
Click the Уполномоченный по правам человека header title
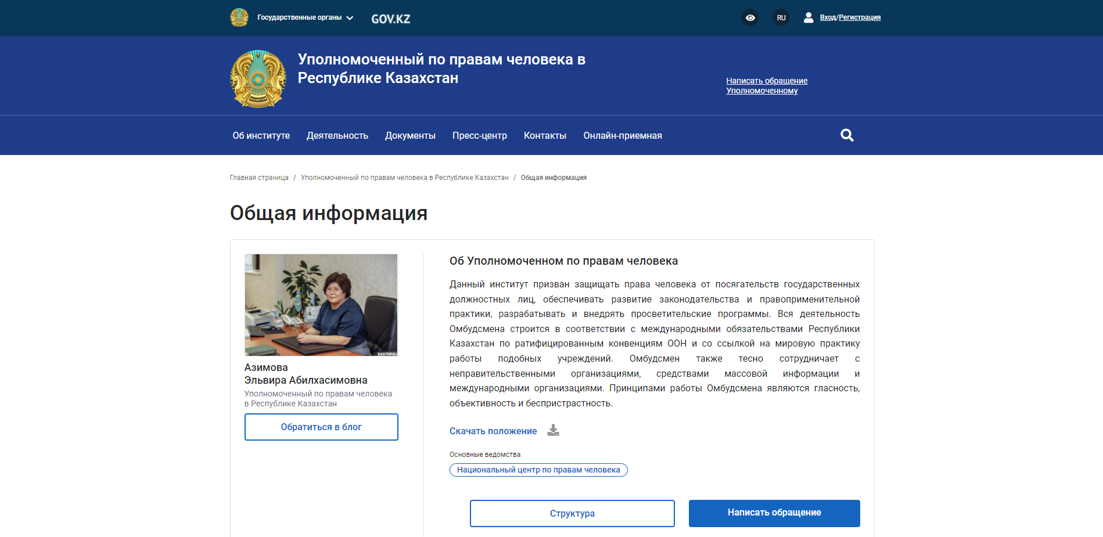point(441,69)
